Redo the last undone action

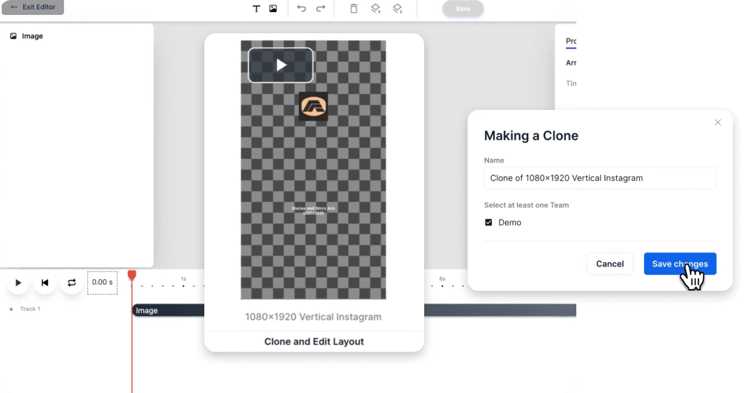point(320,9)
